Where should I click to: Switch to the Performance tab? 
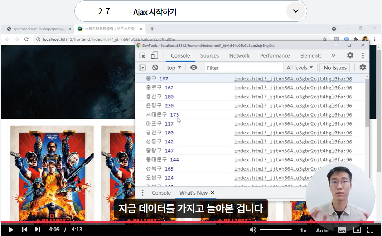point(275,56)
